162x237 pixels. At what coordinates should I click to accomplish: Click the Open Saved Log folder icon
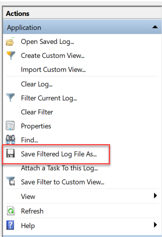10,42
